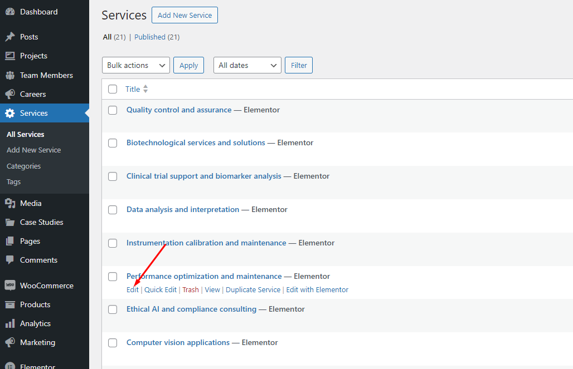This screenshot has width=573, height=369.
Task: Click the Pages document icon
Action: [10, 241]
